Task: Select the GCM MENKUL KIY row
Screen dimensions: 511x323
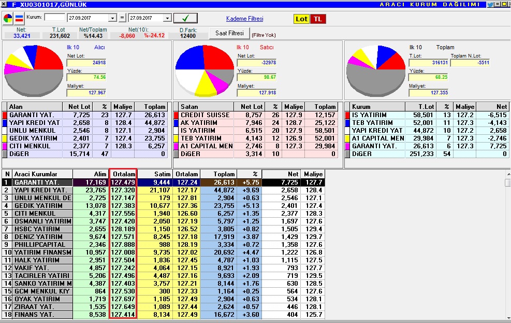Action: pyautogui.click(x=163, y=291)
